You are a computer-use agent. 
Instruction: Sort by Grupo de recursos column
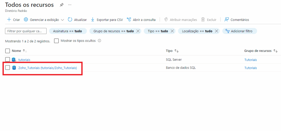pos(261,51)
